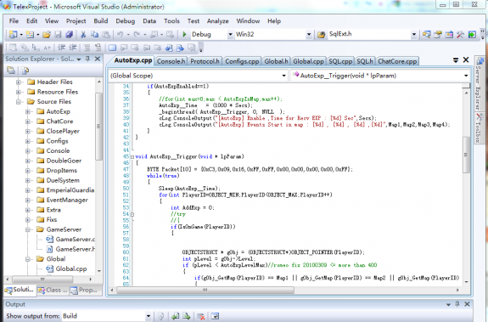
Task: Switch to the Properties panel tab
Action: [x=85, y=290]
